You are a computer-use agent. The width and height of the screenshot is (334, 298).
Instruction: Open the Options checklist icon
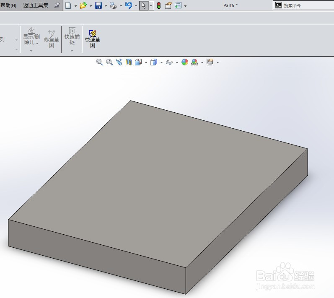pyautogui.click(x=178, y=5)
